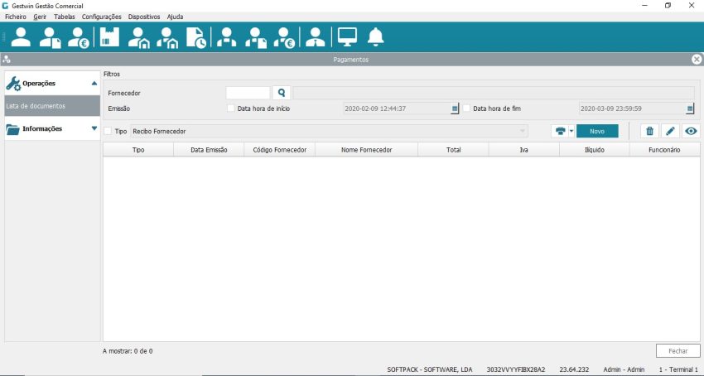
Task: Click the Novo button
Action: click(597, 131)
